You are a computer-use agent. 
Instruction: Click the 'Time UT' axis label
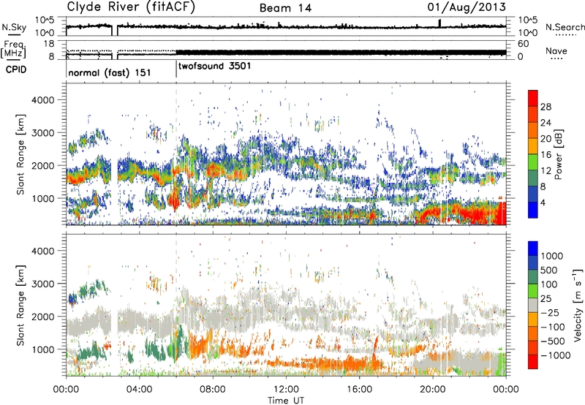click(x=286, y=401)
